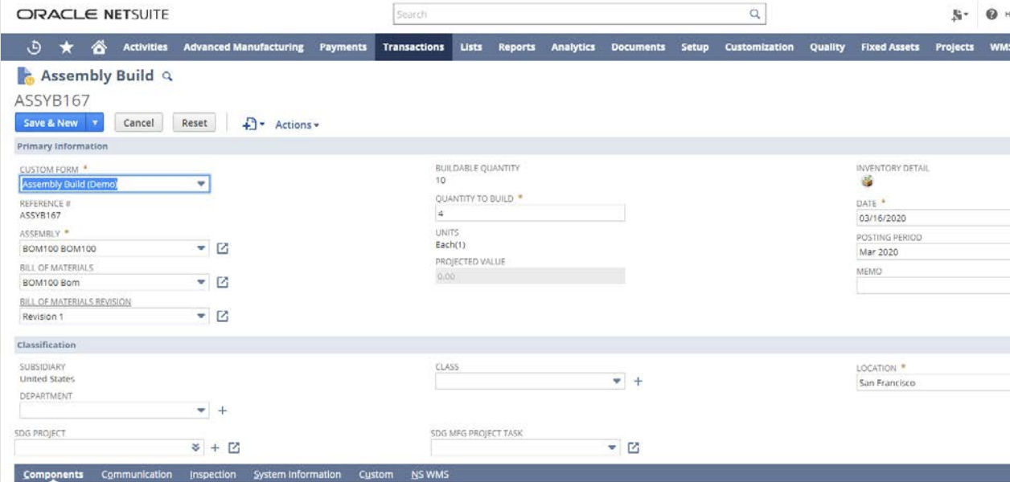Switch to the Components subtab

[x=53, y=475]
